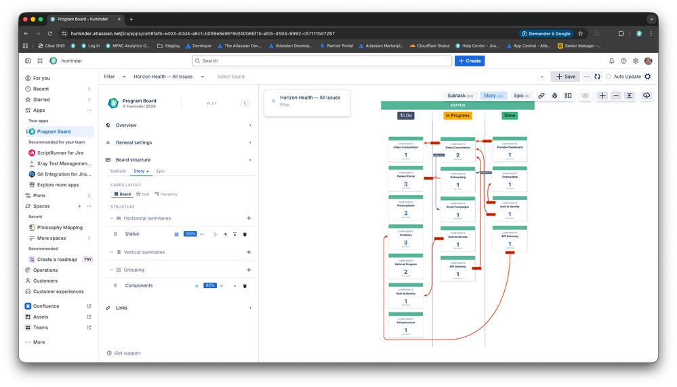Zoom out with the minus icon on canvas

616,96
